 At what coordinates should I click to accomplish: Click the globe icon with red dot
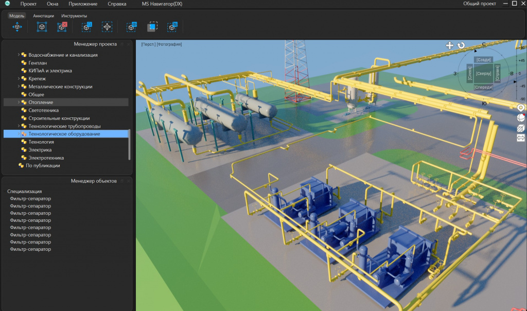(521, 118)
